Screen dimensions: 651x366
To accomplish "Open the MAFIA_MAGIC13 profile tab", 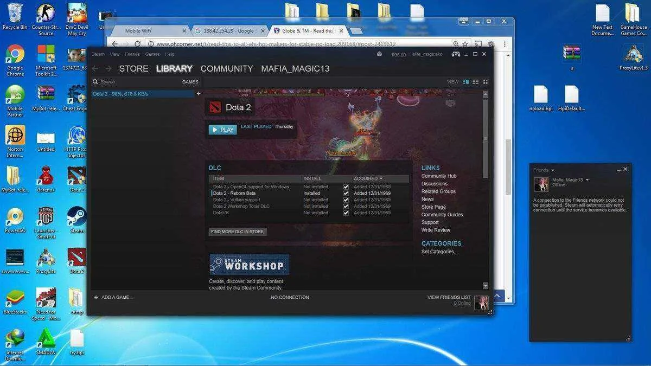I will (295, 68).
